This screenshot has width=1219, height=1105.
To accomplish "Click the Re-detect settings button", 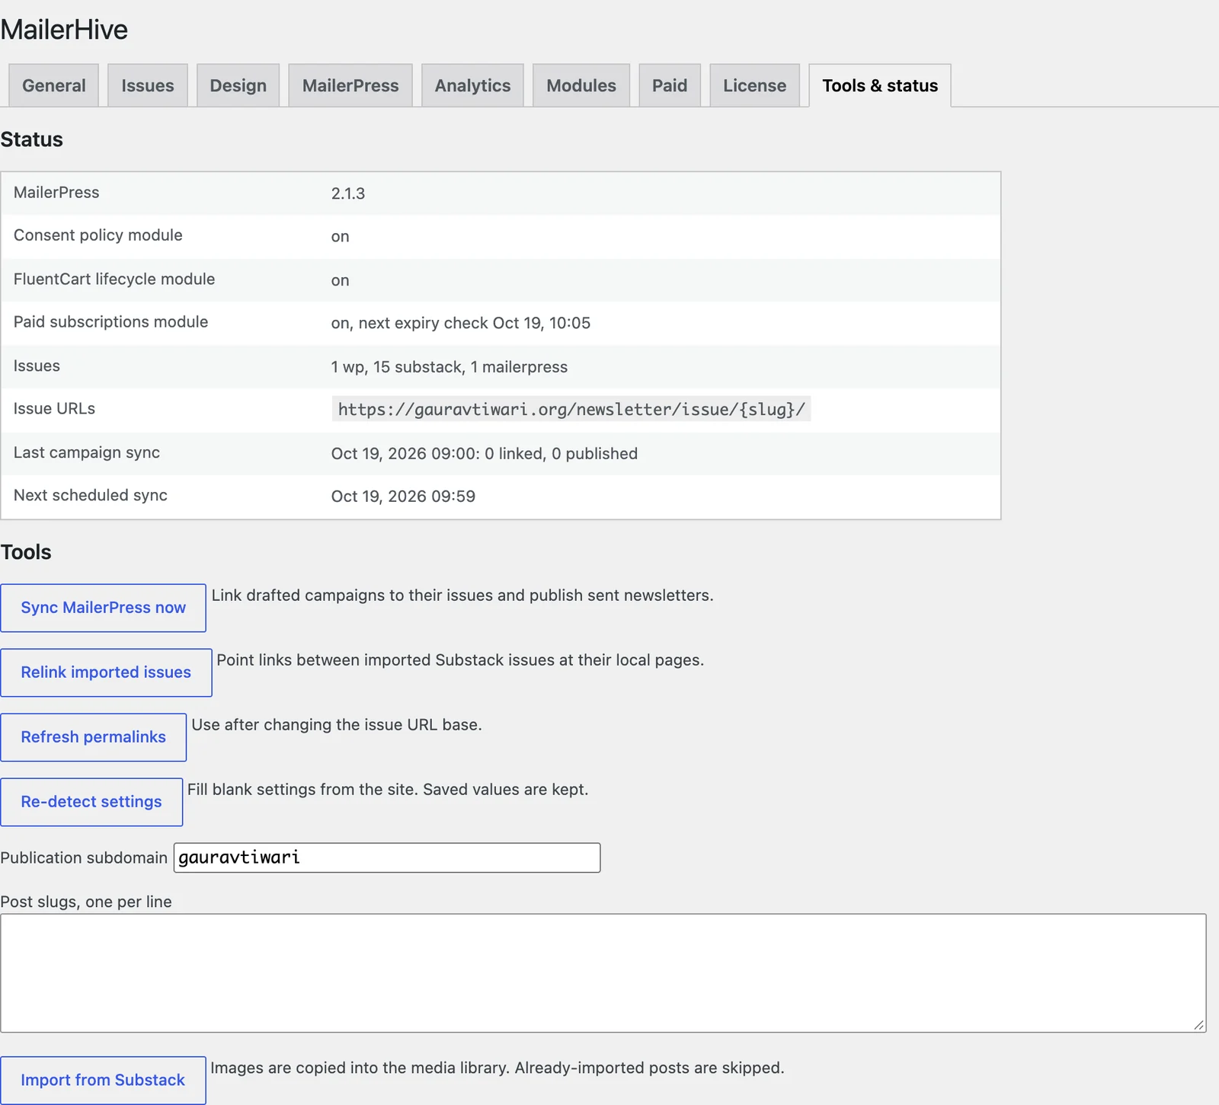I will click(x=91, y=802).
